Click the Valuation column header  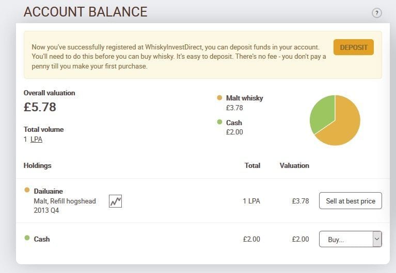[294, 165]
